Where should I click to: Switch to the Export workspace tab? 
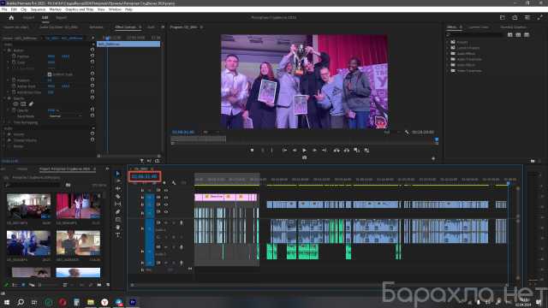tap(61, 17)
